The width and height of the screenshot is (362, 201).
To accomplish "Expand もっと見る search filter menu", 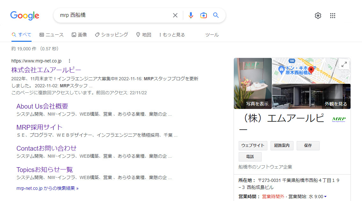I will 172,35.
